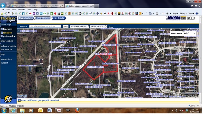Expand the Map Layers panel chevron
This screenshot has width=203, height=118.
(x=194, y=33)
